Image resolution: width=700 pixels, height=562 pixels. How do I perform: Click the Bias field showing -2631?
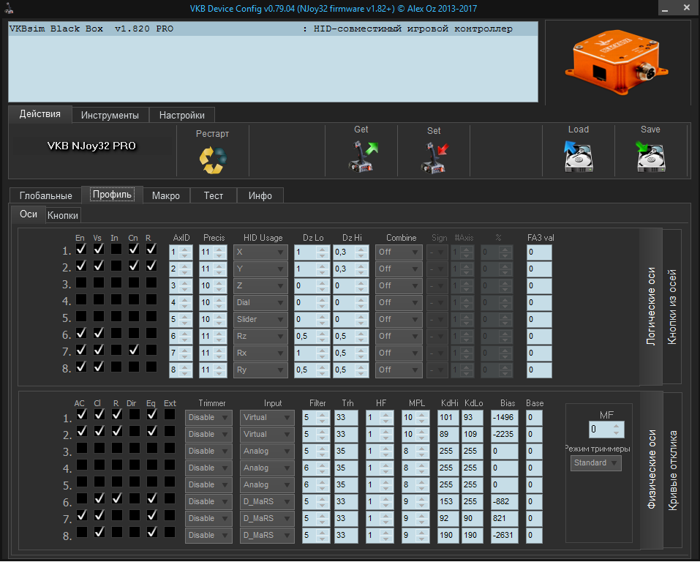pos(505,535)
